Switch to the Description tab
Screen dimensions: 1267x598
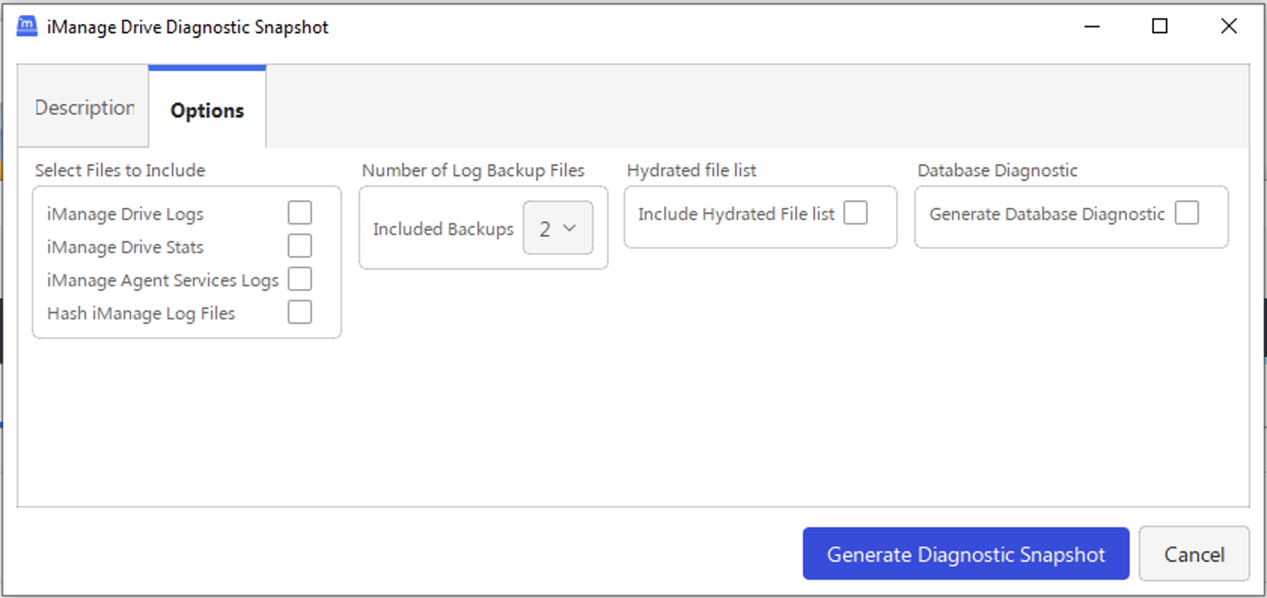[84, 108]
